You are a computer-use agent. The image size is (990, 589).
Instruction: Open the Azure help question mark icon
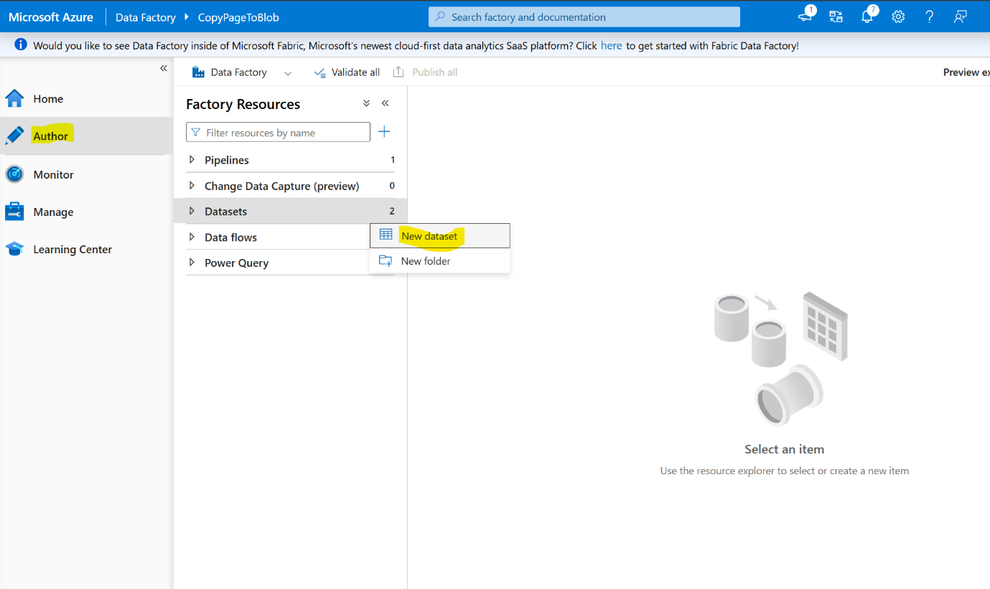point(929,16)
